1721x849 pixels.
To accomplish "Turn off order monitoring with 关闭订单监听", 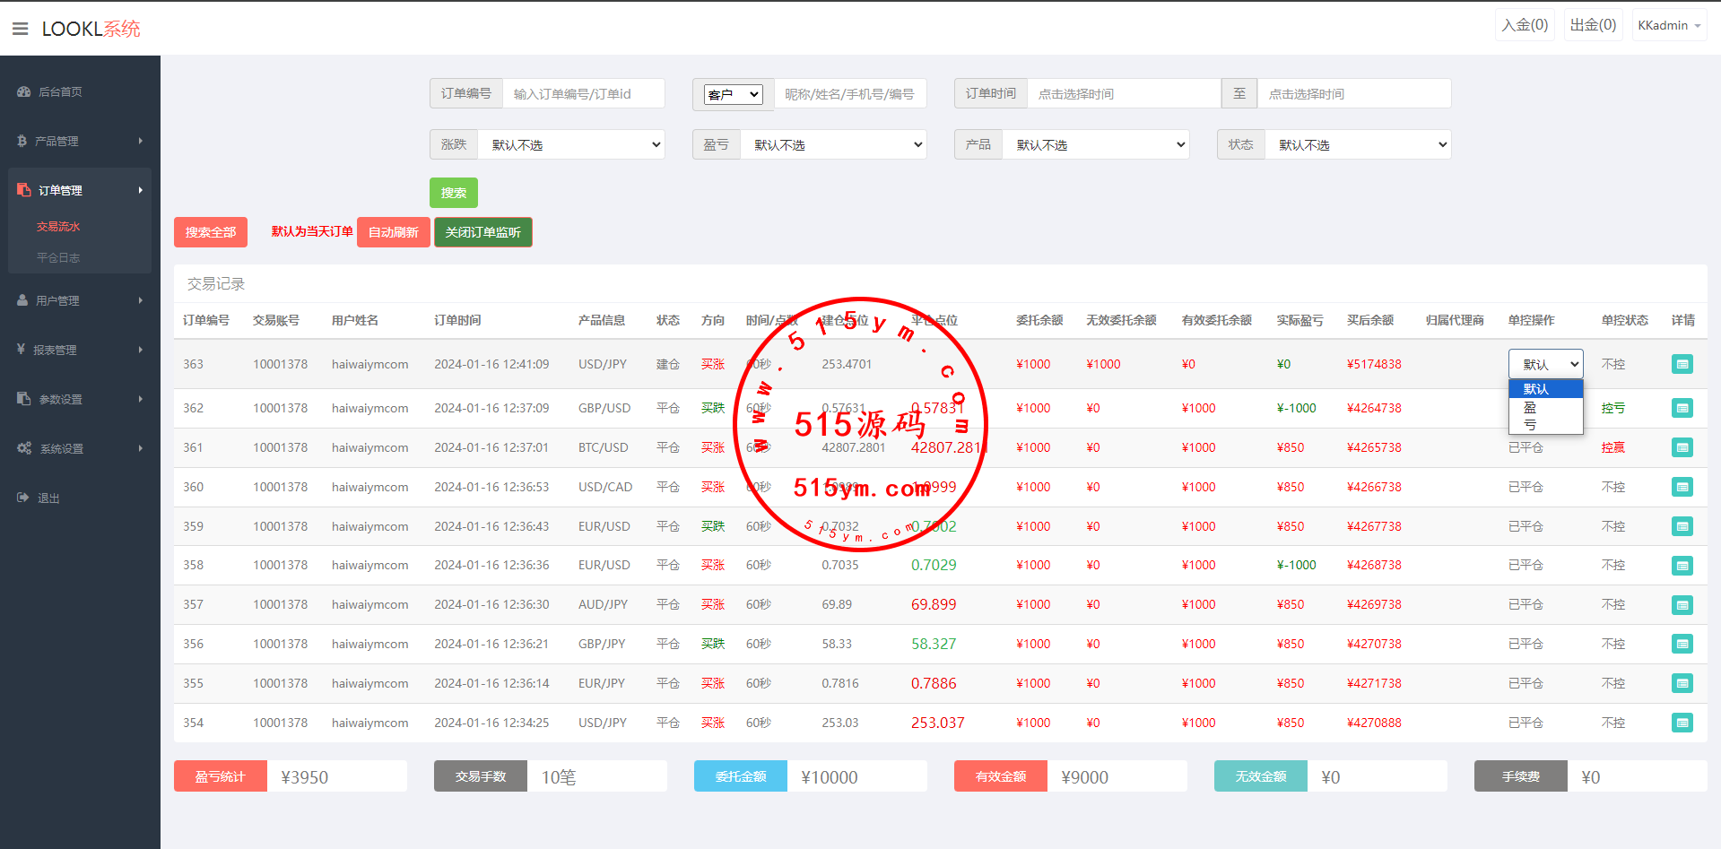I will click(x=482, y=232).
